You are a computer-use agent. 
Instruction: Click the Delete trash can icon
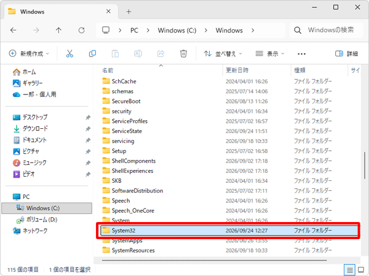183,54
